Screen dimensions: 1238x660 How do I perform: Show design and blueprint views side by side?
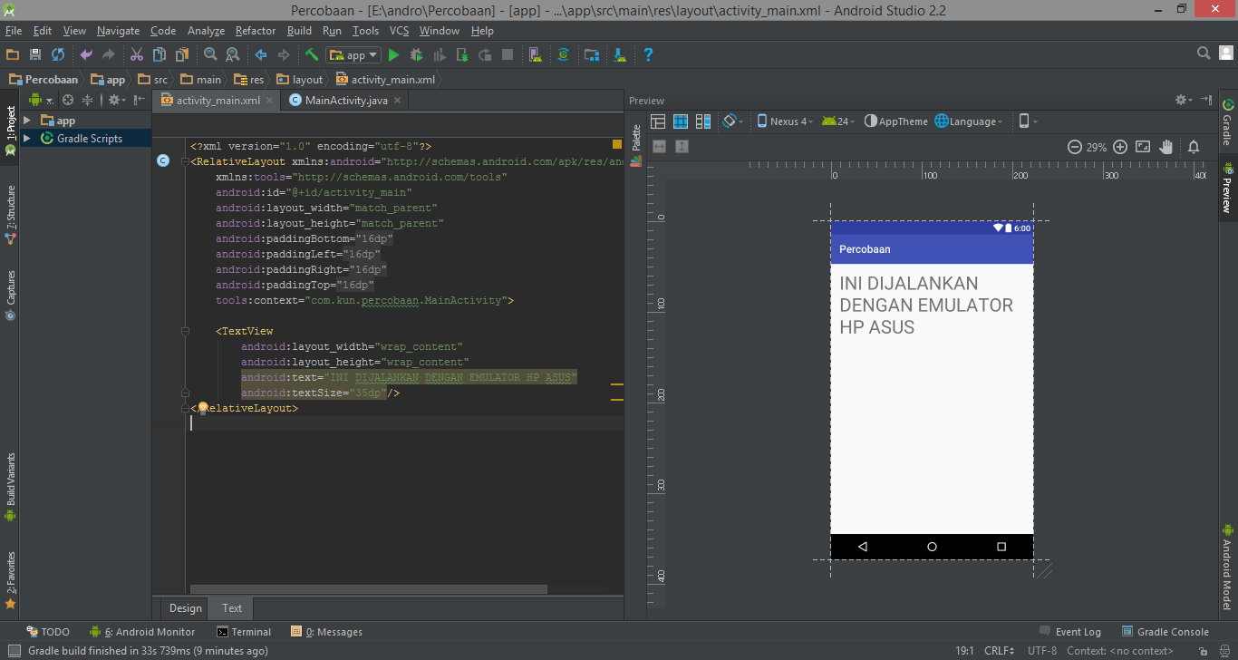tap(701, 121)
